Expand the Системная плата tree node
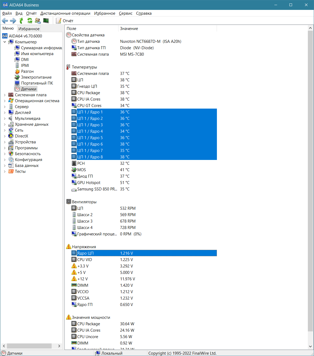 click(x=5, y=95)
